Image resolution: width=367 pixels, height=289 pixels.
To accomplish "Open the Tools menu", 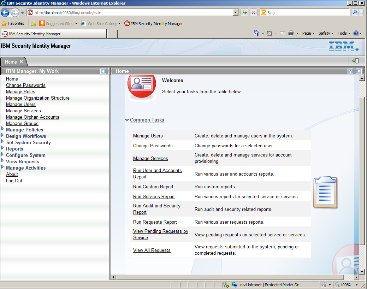I will (x=344, y=33).
